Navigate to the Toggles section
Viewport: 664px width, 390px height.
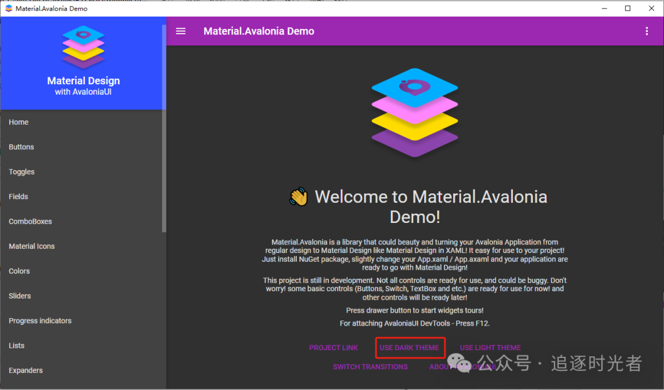click(22, 171)
